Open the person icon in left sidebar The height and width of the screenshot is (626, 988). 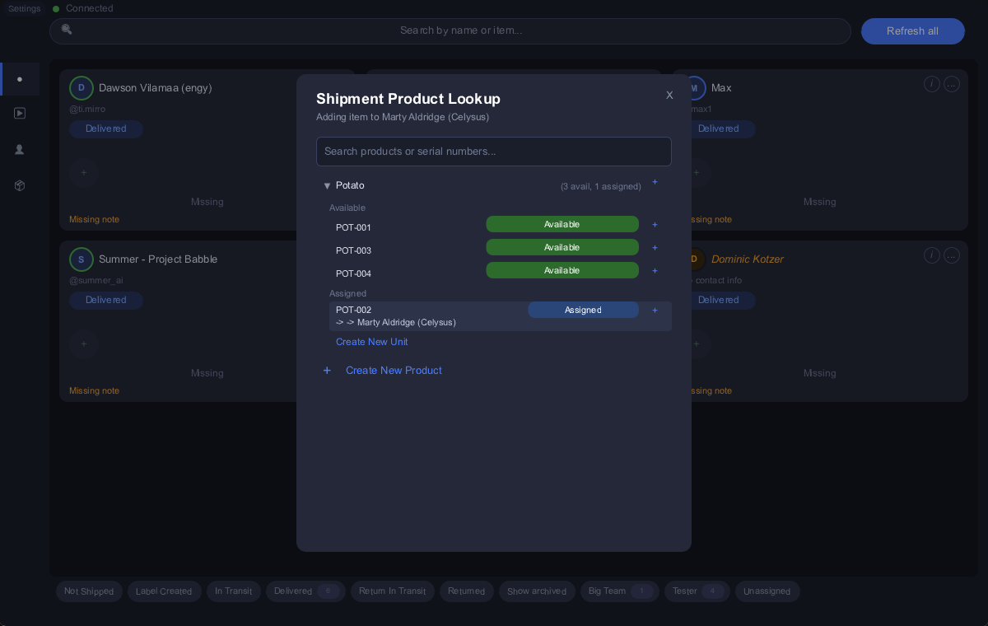point(20,150)
